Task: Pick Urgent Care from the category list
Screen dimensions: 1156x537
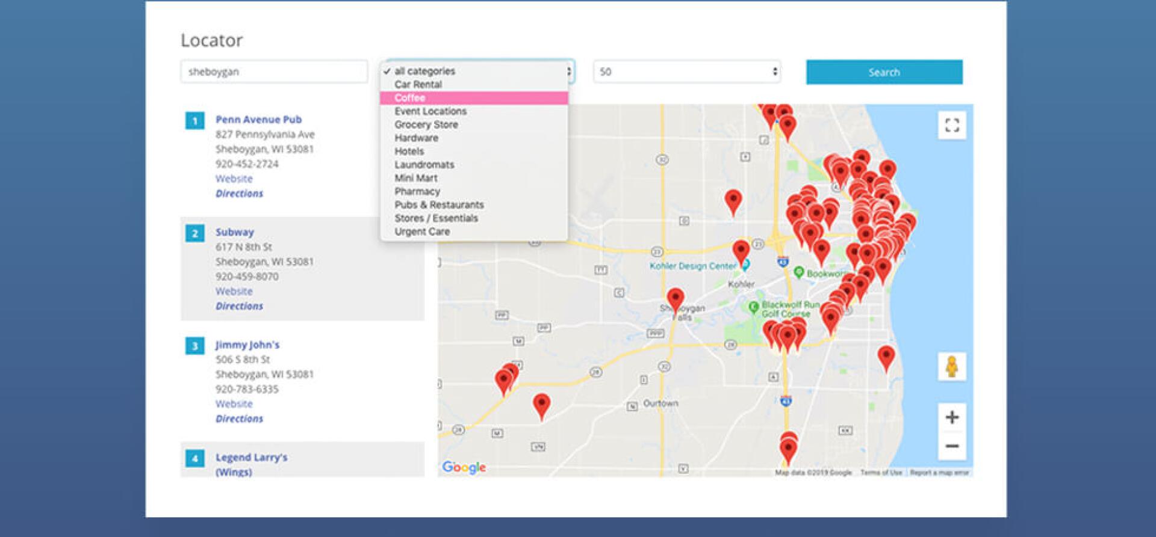Action: [474, 232]
